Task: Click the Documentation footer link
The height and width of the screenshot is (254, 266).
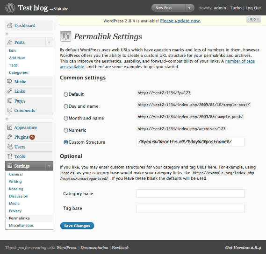Action: 94,248
